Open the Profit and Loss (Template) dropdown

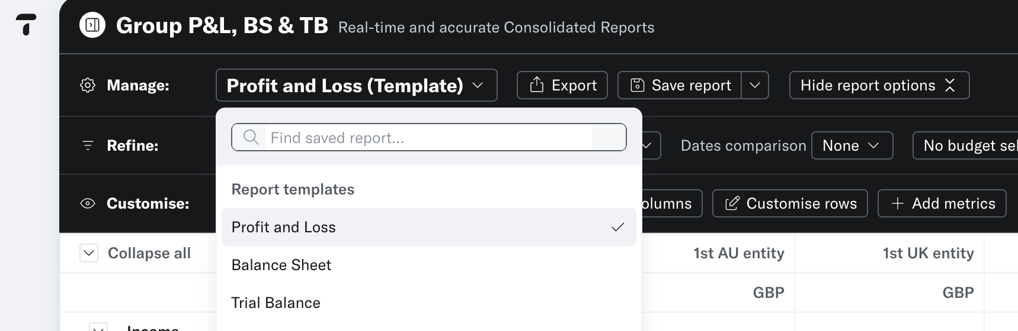pyautogui.click(x=356, y=86)
